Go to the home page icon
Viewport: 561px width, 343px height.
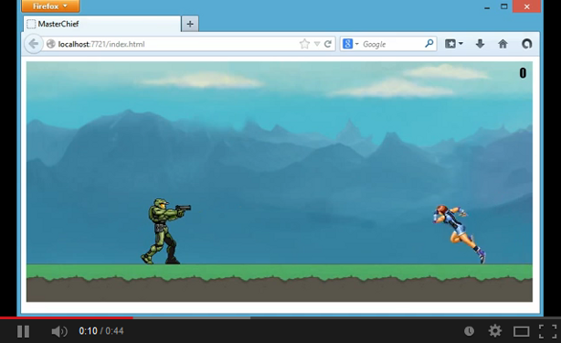[x=503, y=44]
